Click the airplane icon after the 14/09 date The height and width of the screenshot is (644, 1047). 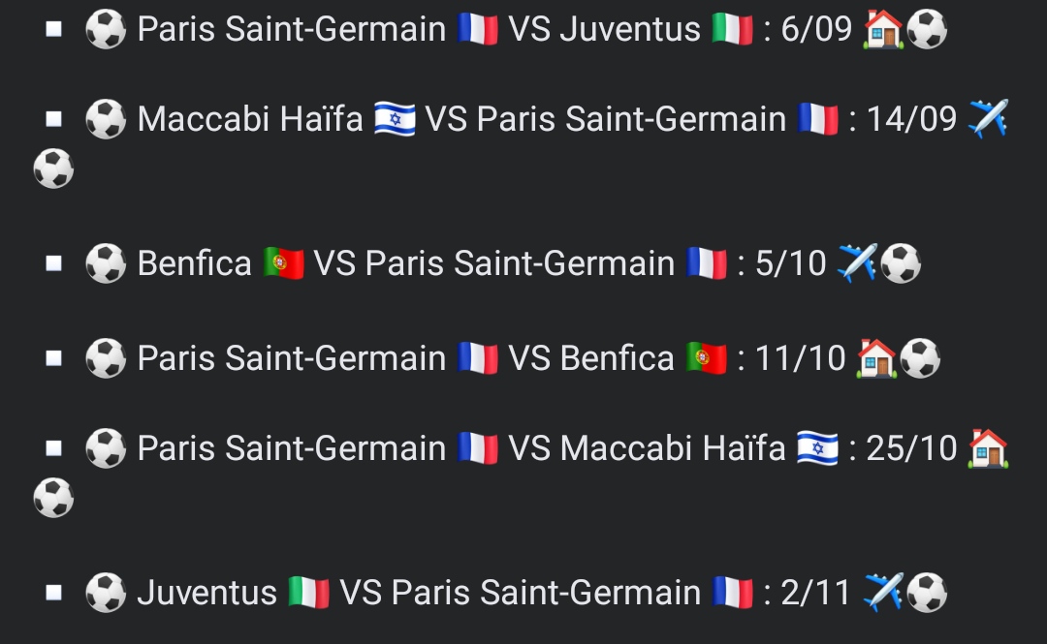(x=988, y=119)
